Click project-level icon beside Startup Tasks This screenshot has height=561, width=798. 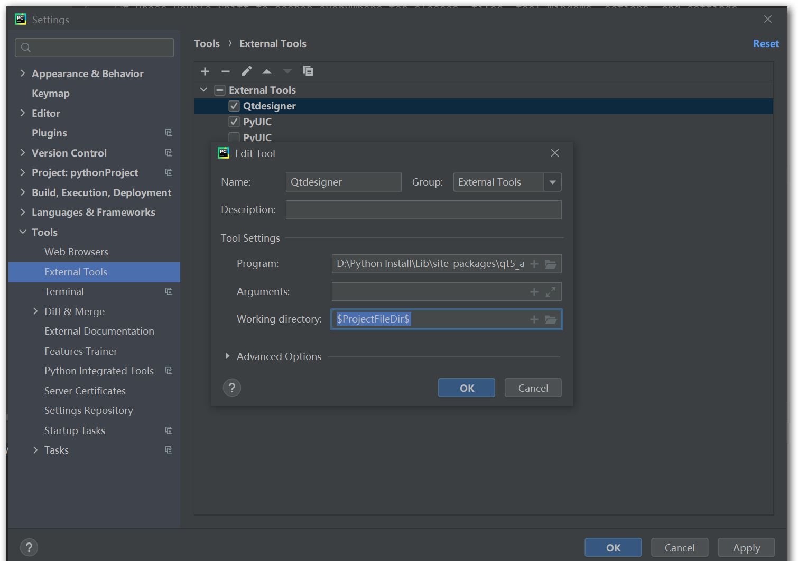tap(169, 430)
